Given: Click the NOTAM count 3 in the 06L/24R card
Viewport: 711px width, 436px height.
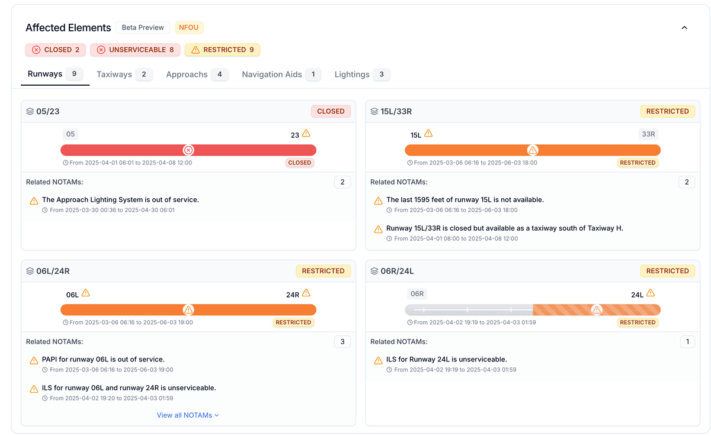Looking at the screenshot, I should (x=342, y=342).
